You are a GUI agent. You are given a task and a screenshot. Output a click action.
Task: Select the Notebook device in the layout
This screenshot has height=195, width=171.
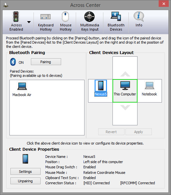pos(150,89)
